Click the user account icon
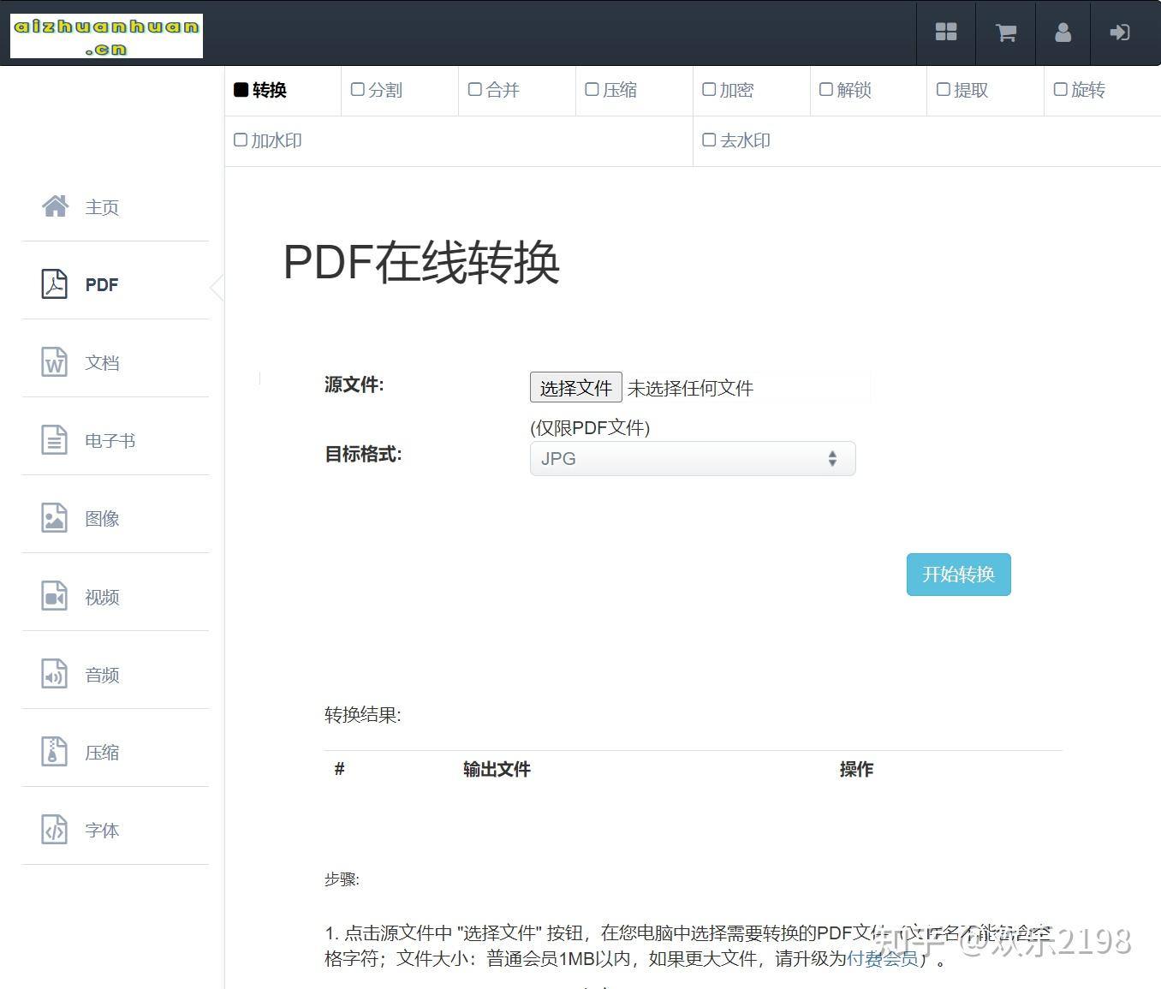 point(1063,33)
